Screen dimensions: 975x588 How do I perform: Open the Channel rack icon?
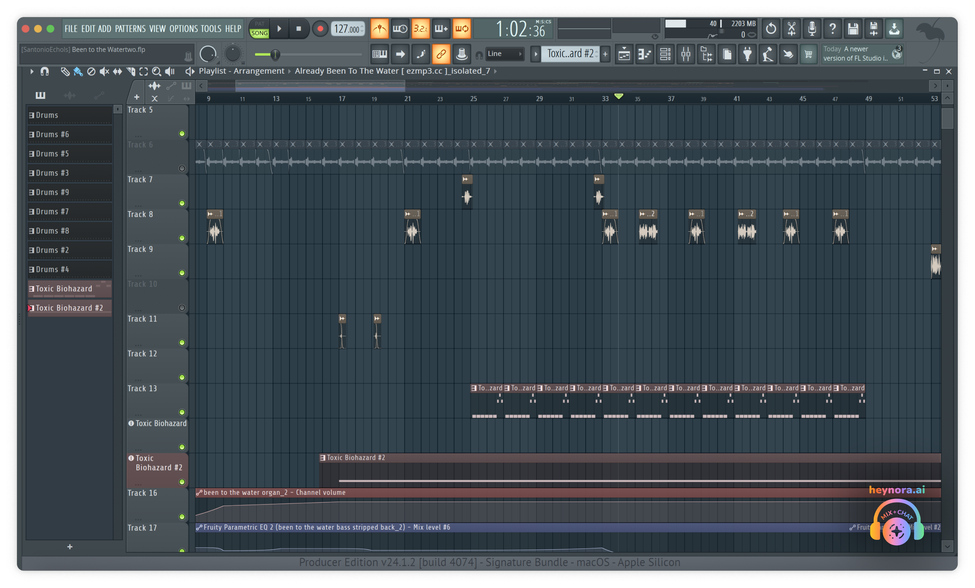665,54
